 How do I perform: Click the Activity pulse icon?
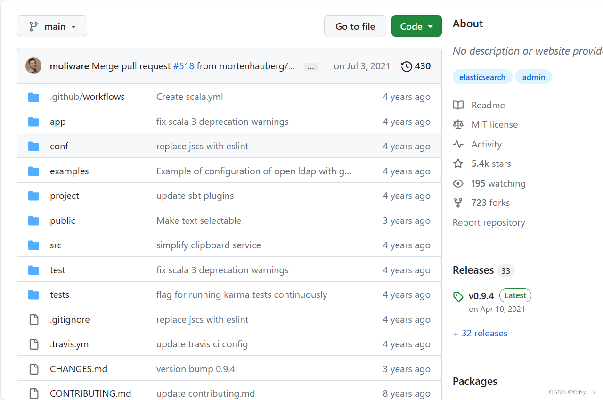pos(458,144)
